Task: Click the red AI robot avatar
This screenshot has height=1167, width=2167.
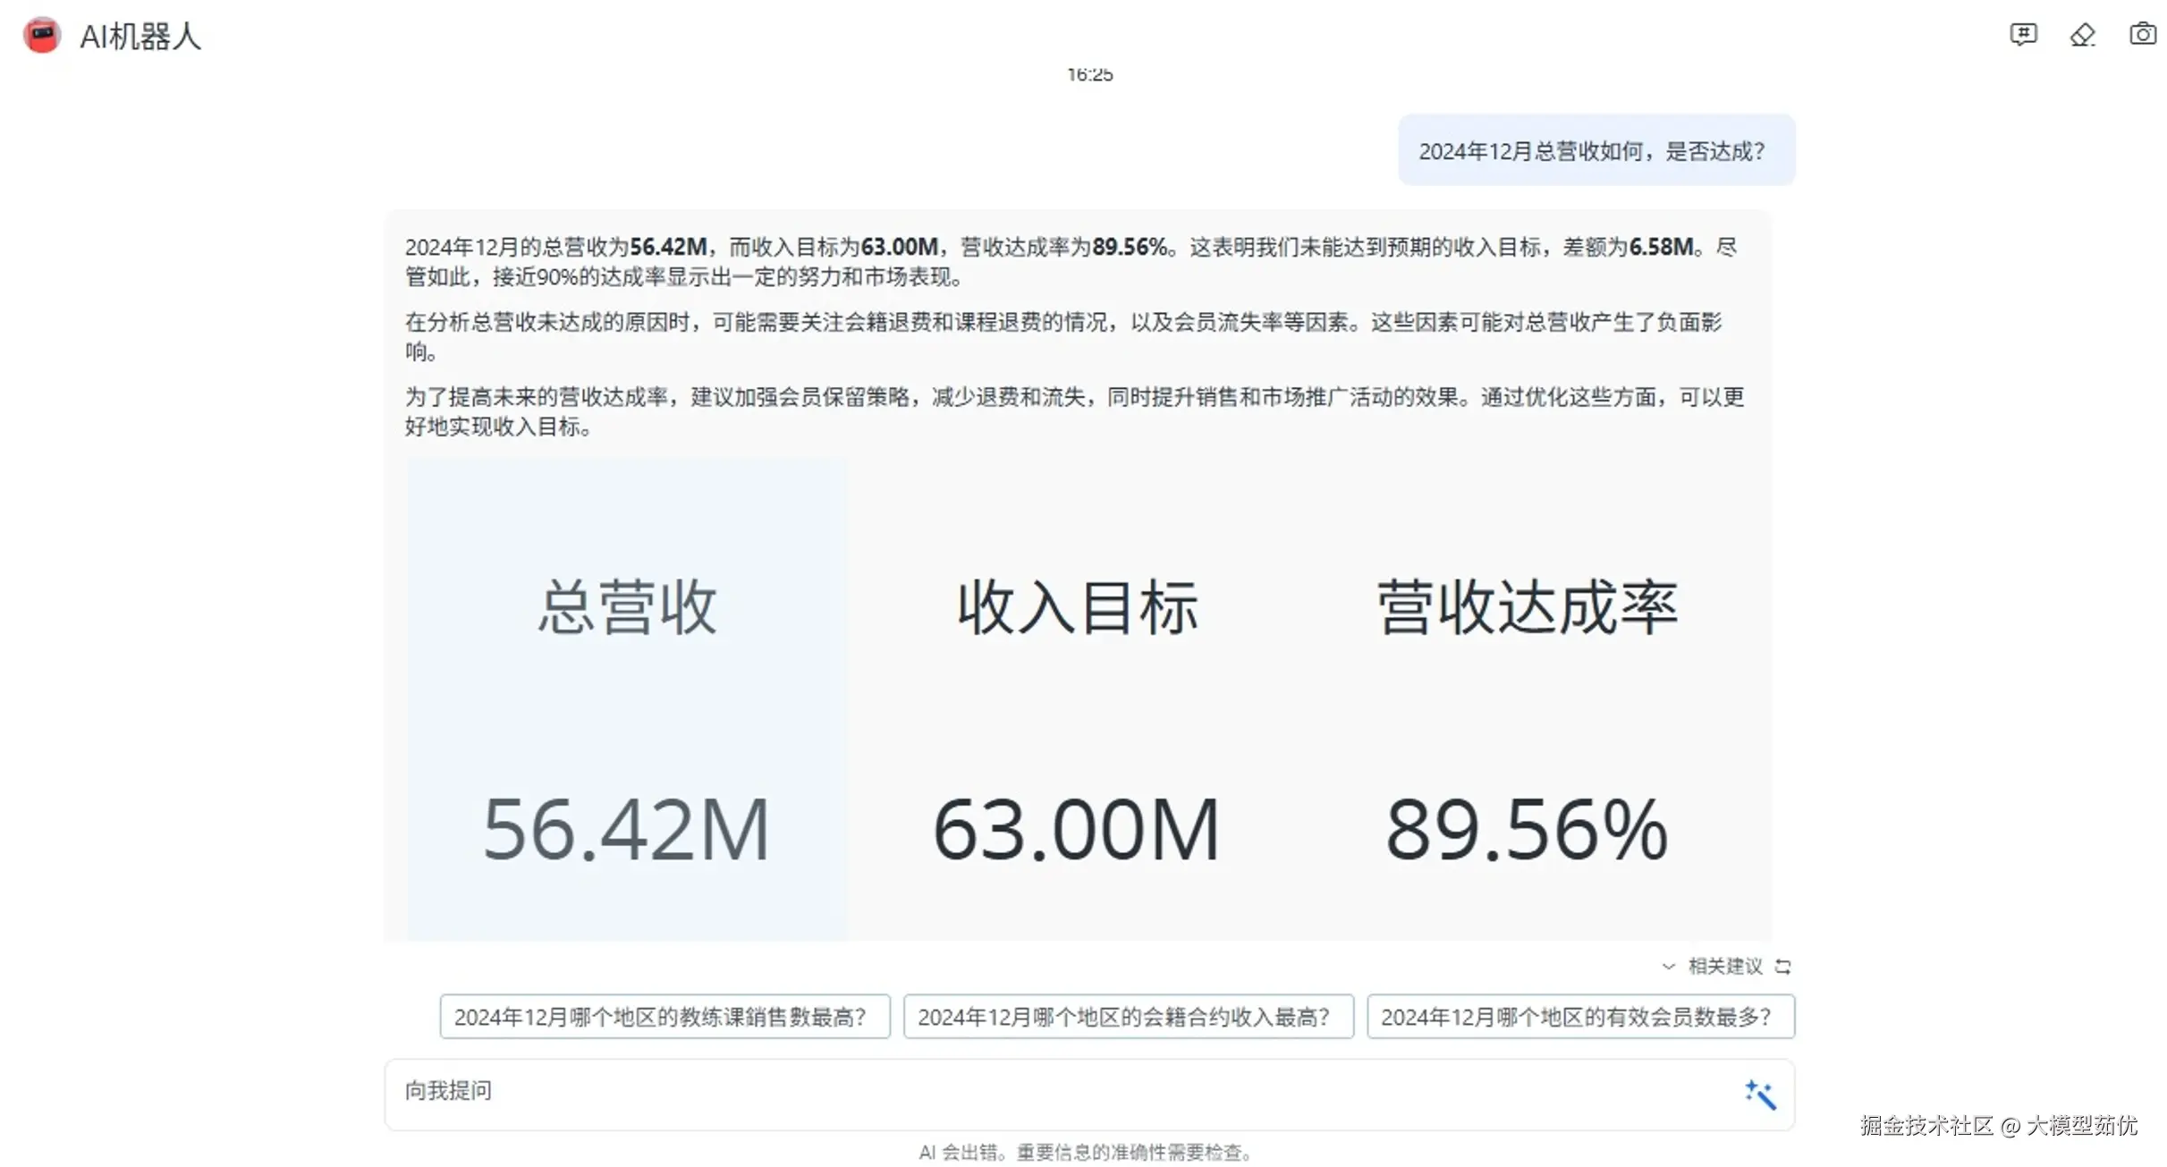Action: tap(42, 36)
